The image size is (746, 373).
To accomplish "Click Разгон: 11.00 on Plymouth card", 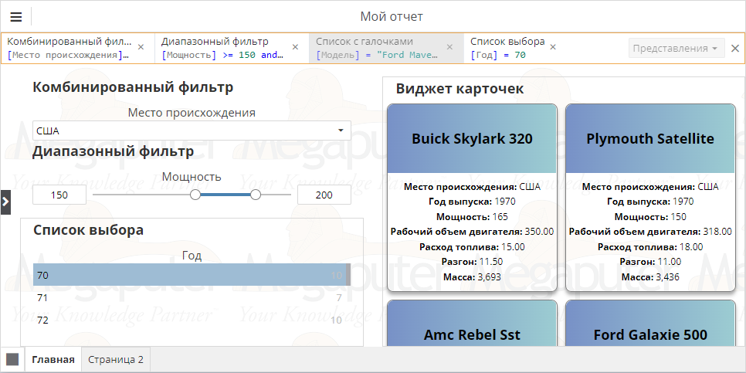I will 650,262.
